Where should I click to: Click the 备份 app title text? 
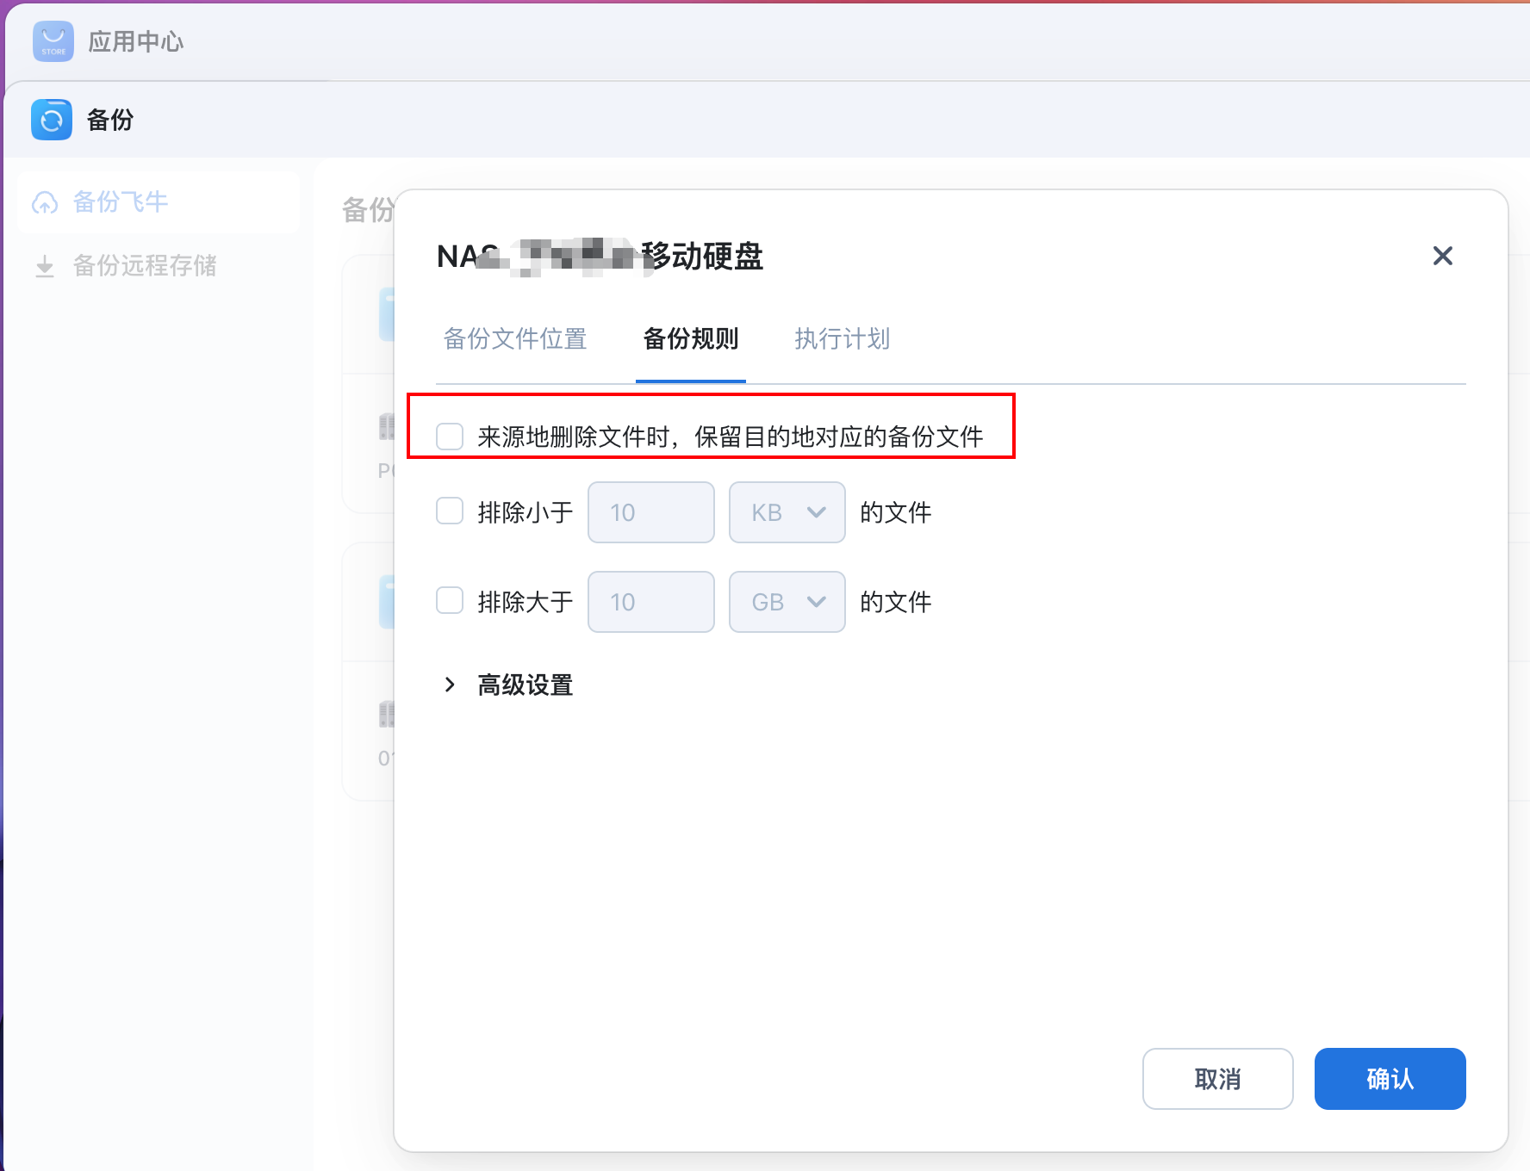(110, 120)
